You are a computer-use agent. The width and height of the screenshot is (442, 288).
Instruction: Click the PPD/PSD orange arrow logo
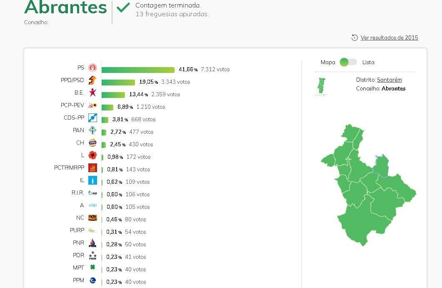click(92, 80)
